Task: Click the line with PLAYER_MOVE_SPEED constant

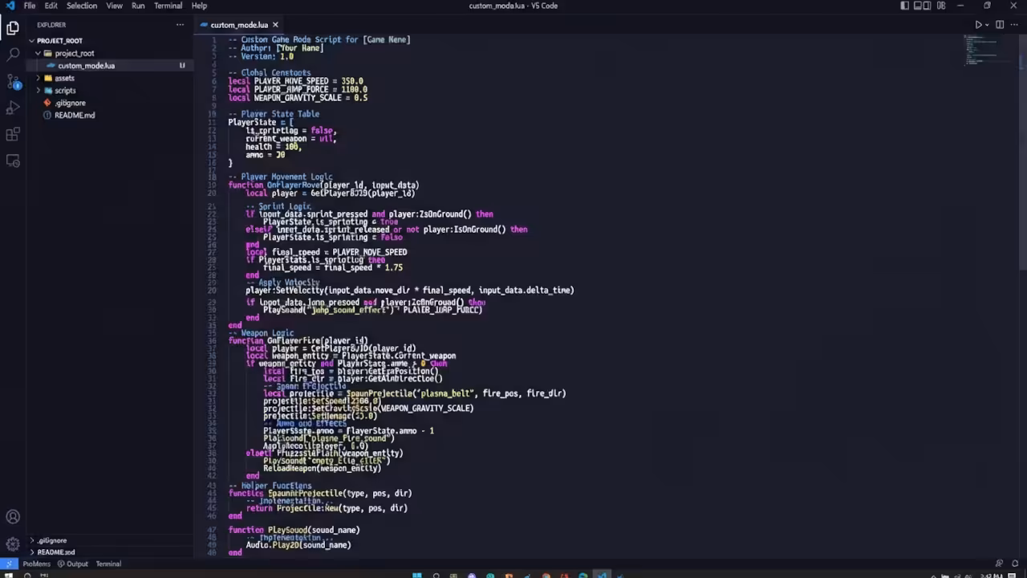Action: (x=295, y=81)
